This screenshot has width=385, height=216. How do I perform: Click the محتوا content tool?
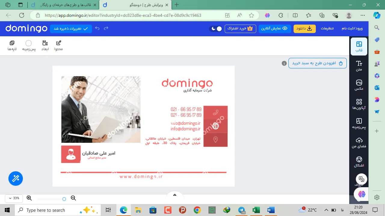[x=59, y=46]
